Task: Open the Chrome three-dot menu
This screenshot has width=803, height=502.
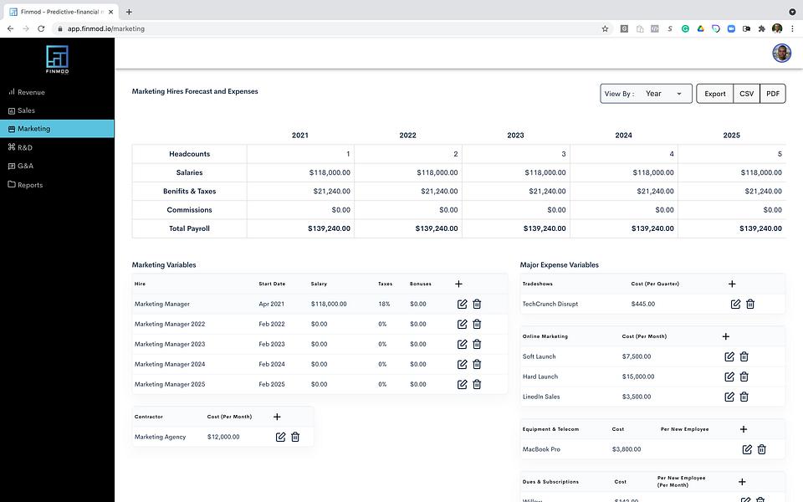Action: (x=792, y=28)
